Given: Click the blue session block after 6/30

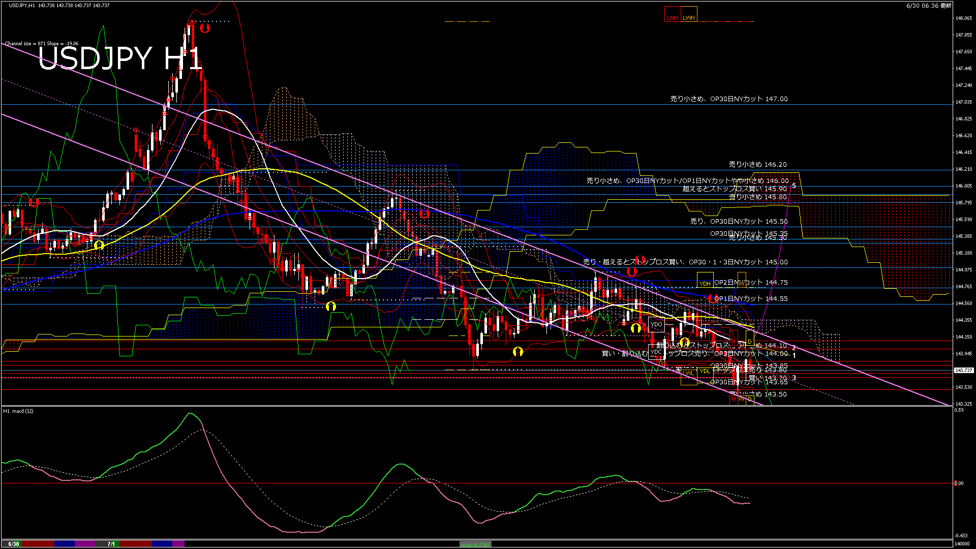Looking at the screenshot, I should click(x=65, y=544).
